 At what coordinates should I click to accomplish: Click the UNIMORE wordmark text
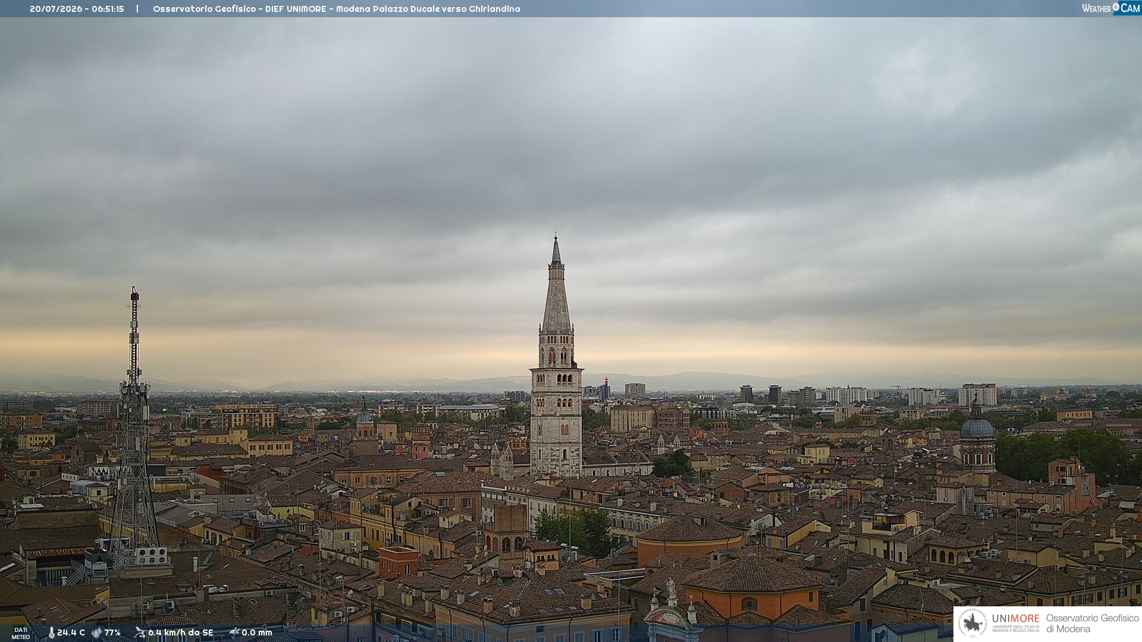tap(1016, 618)
